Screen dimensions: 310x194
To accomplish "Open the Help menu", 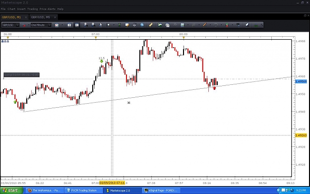I will (61, 9).
